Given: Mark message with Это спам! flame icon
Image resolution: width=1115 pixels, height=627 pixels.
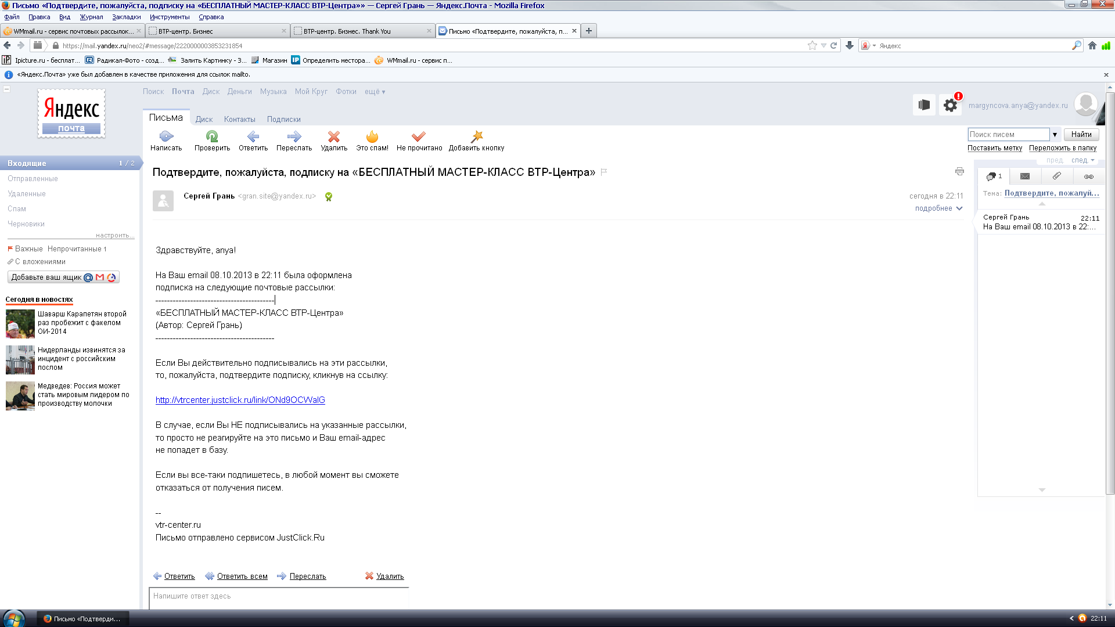Looking at the screenshot, I should point(372,136).
